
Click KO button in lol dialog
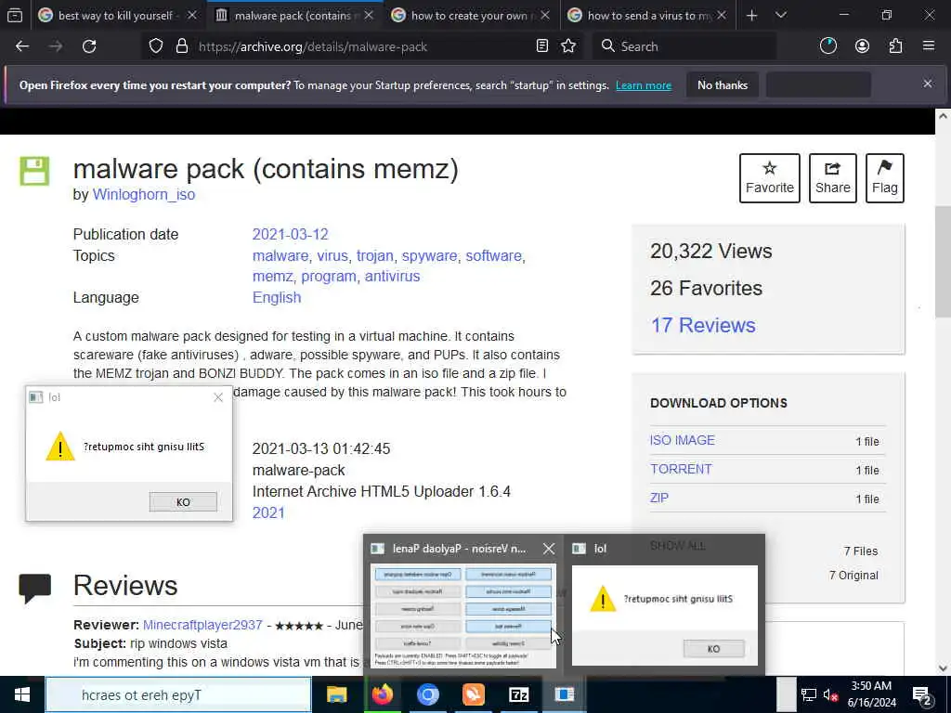pyautogui.click(x=183, y=502)
